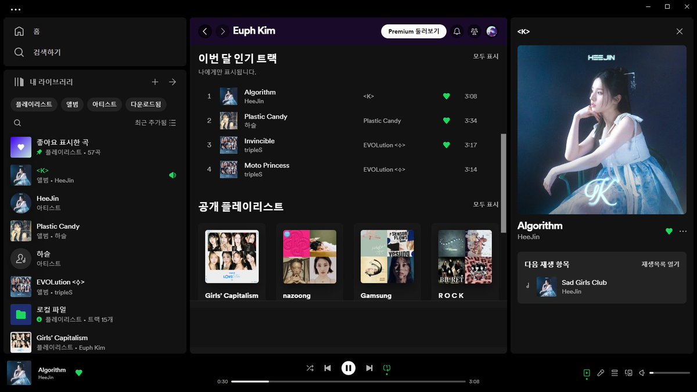Viewport: 697px width, 392px height.
Task: Open the queue via 재생목록 열기
Action: (660, 264)
